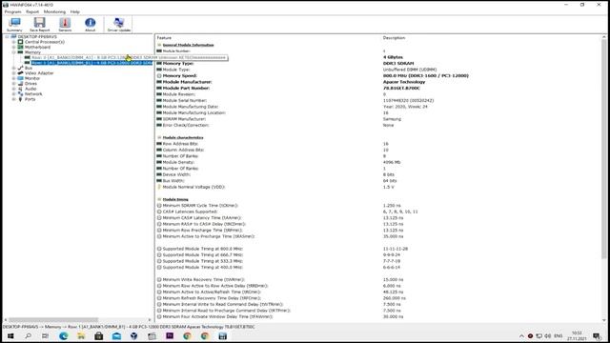Click the Feature column header
Screen dimensions: 610x343
(x=164, y=38)
